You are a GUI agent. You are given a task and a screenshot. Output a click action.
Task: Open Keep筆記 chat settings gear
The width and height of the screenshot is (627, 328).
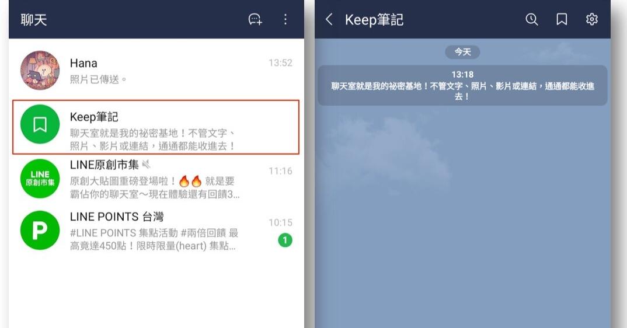592,19
